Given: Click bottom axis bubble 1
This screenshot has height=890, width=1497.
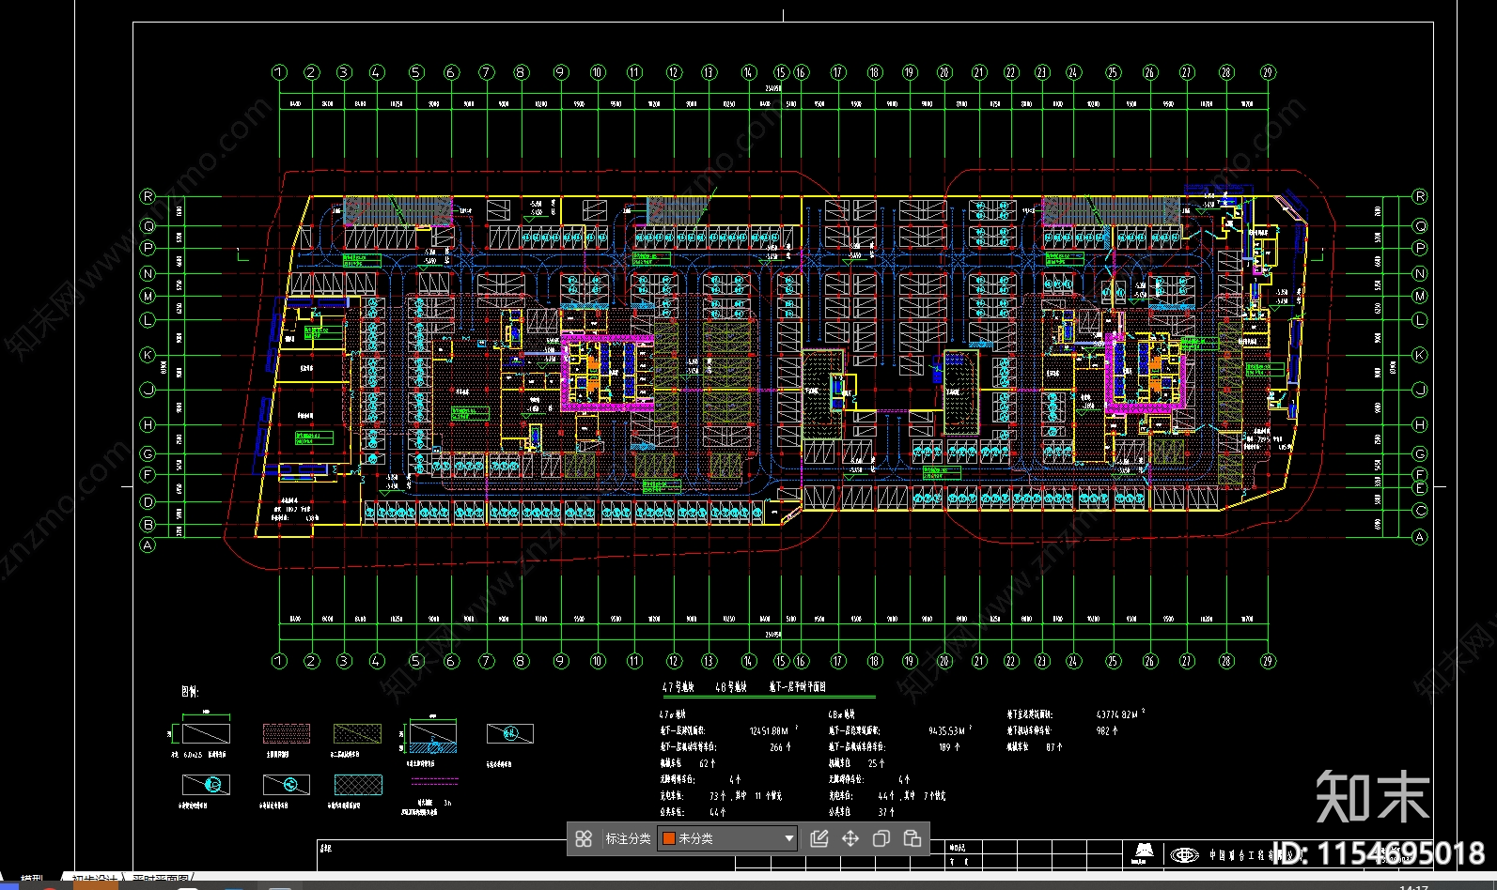Looking at the screenshot, I should point(279,661).
